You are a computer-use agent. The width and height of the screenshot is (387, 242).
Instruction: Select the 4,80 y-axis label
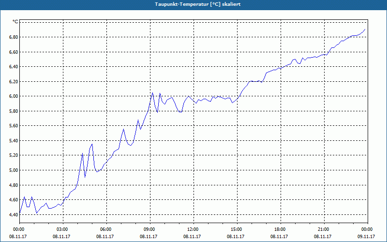click(x=14, y=185)
